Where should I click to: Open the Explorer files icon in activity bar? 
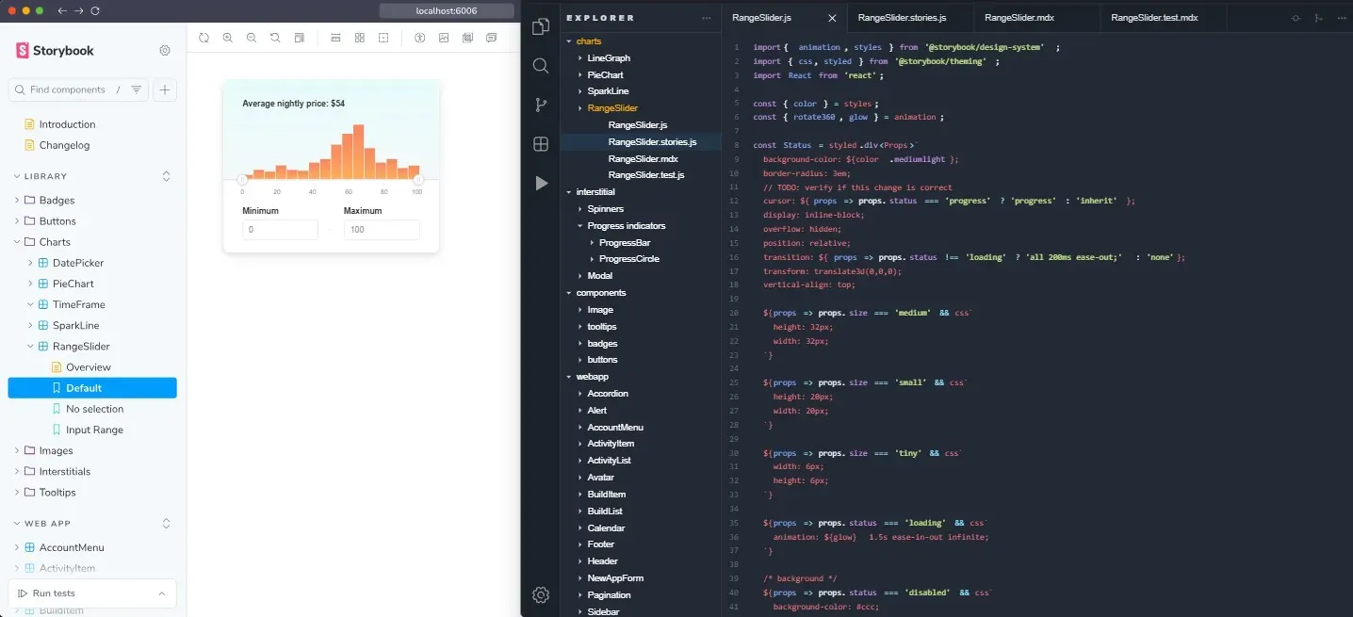tap(541, 26)
